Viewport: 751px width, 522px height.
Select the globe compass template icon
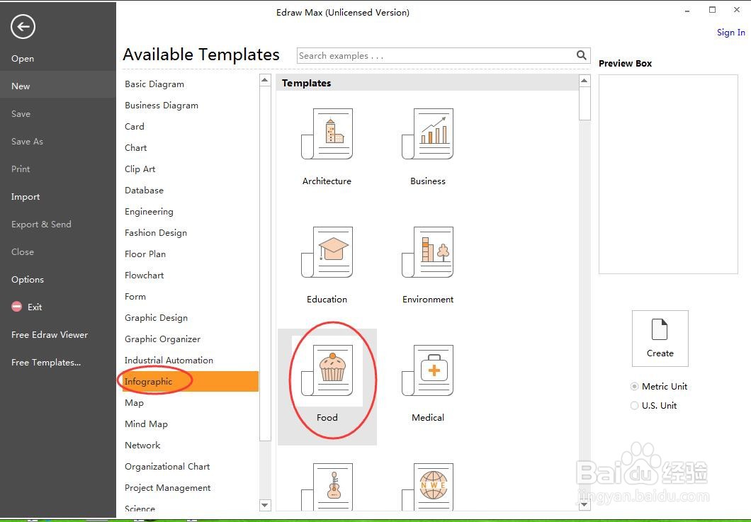pos(428,487)
